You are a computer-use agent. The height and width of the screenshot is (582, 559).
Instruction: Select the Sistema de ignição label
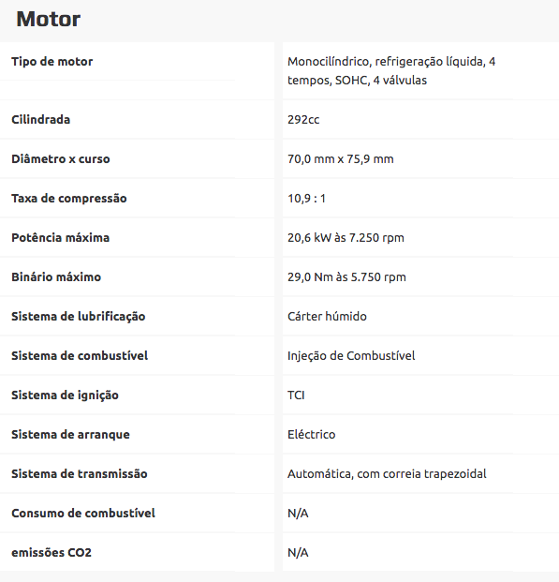(x=65, y=395)
